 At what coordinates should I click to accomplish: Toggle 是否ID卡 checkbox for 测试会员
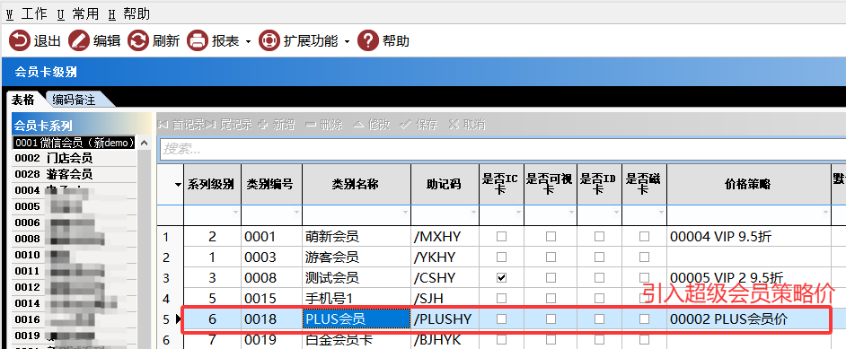[599, 277]
